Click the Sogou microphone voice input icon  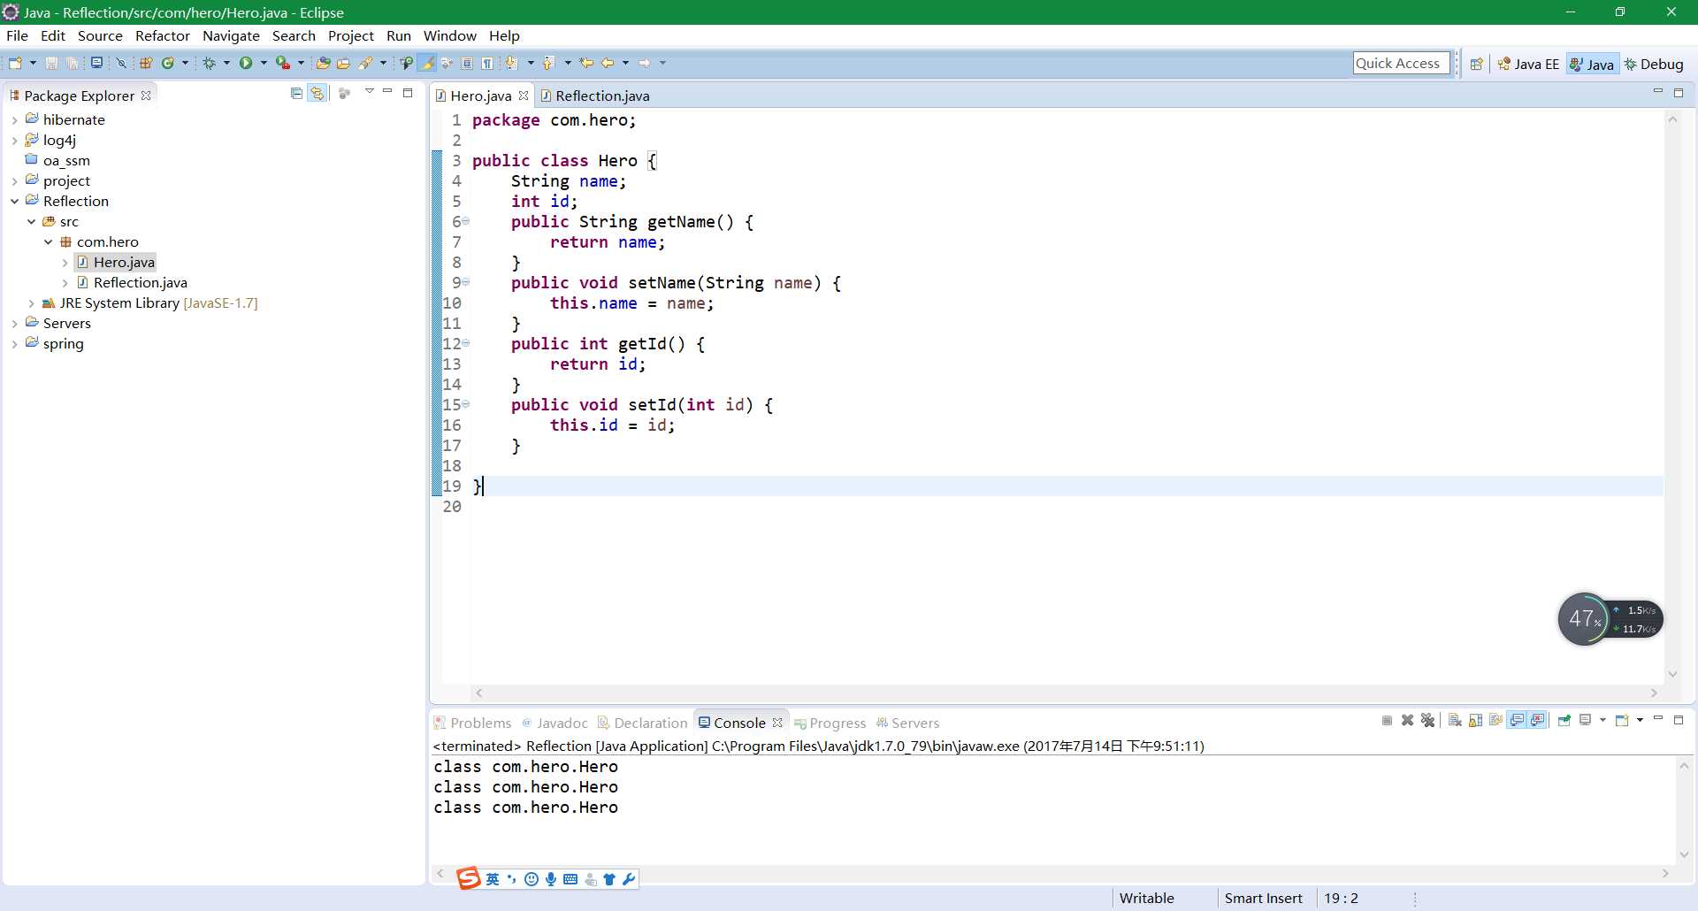pyautogui.click(x=551, y=879)
